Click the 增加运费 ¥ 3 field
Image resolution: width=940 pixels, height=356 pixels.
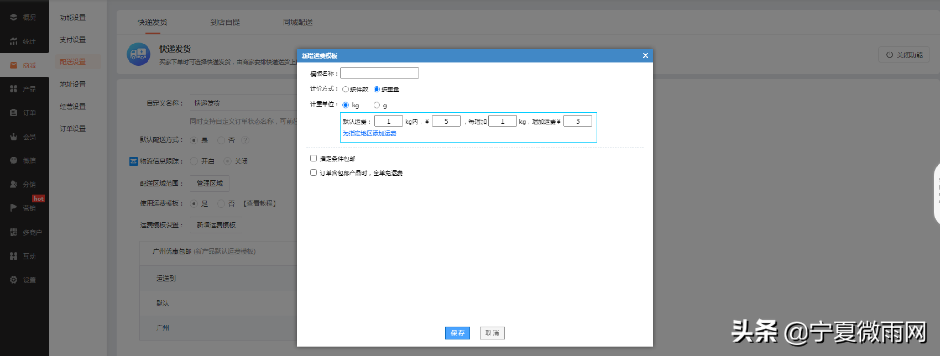(578, 121)
